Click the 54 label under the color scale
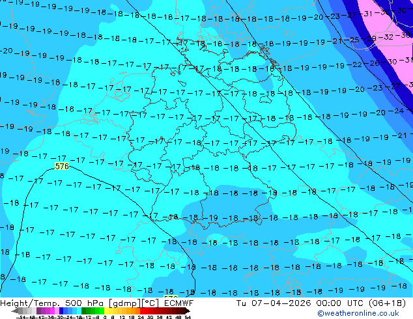The image size is (413, 319). (187, 317)
